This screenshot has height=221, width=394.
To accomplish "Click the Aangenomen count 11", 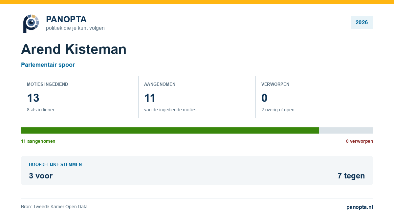I will [150, 98].
